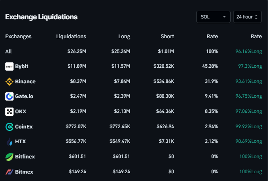Sort by the Short column header

[x=167, y=37]
